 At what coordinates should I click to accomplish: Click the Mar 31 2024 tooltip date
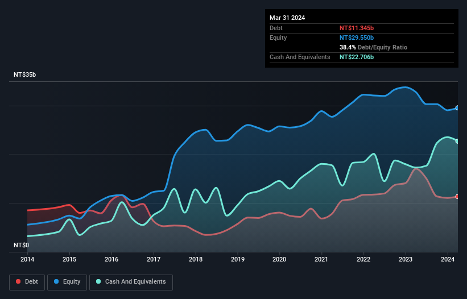pos(287,18)
